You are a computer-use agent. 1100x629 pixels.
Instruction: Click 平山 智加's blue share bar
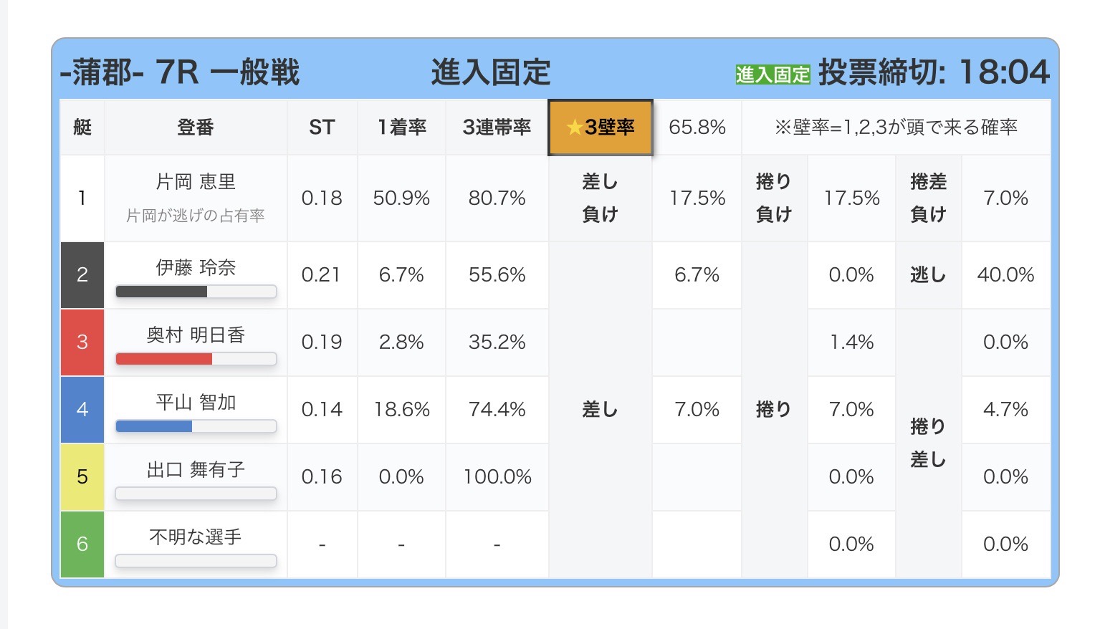[154, 426]
